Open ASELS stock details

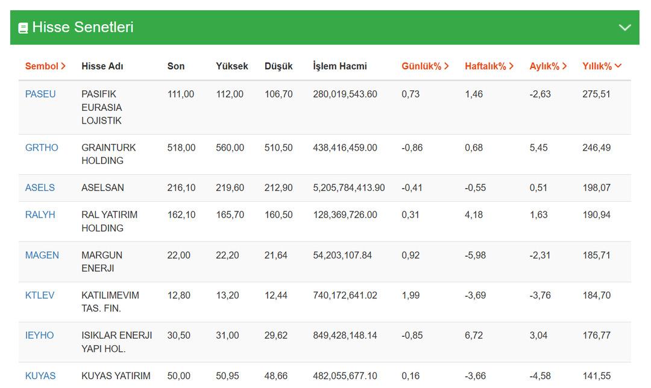40,188
